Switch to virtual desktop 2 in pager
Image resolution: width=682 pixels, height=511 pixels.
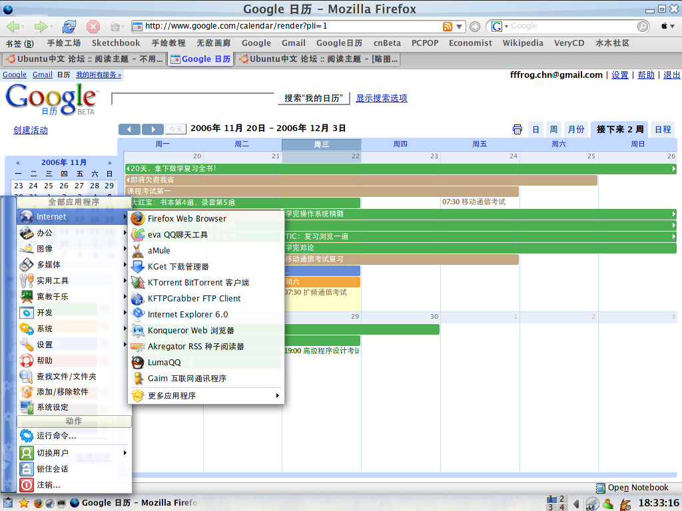click(x=561, y=499)
